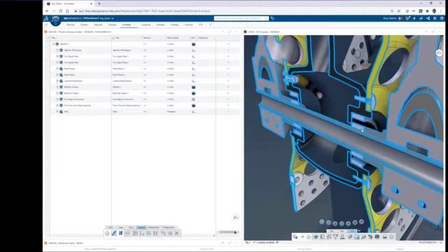Sort by the Maturity State column header
The width and height of the screenshot is (448, 252).
[x=173, y=38]
